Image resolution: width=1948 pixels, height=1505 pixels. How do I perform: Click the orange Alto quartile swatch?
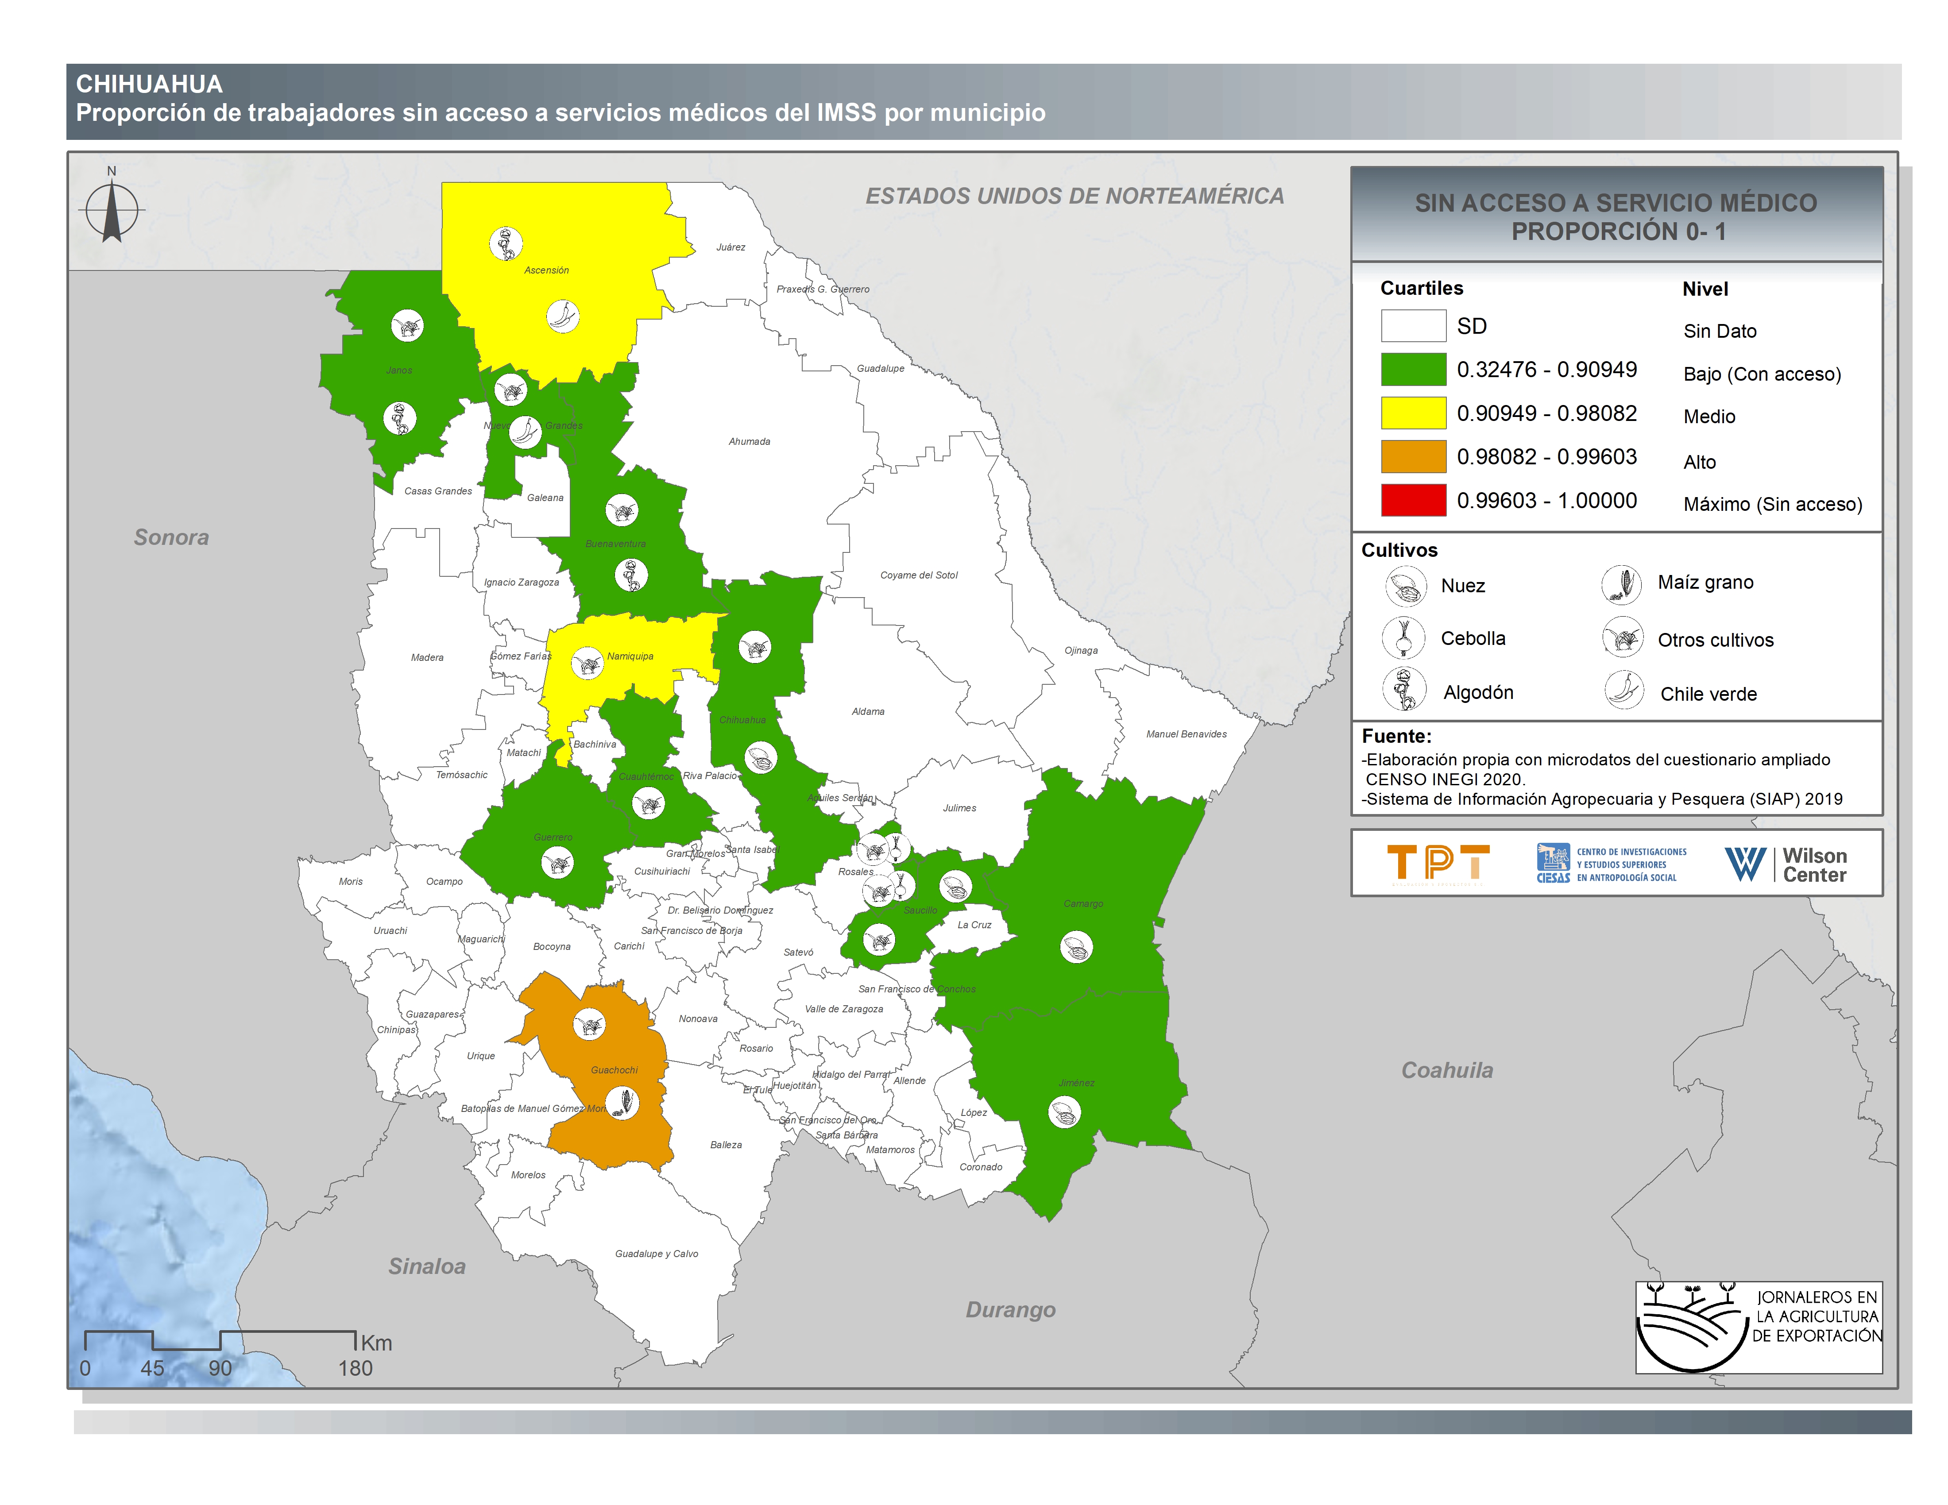coord(1413,456)
